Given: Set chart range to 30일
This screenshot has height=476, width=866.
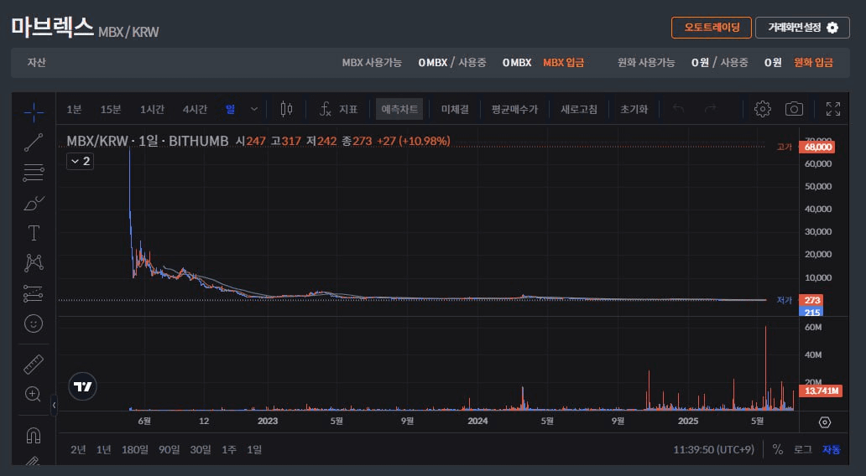Looking at the screenshot, I should [201, 449].
